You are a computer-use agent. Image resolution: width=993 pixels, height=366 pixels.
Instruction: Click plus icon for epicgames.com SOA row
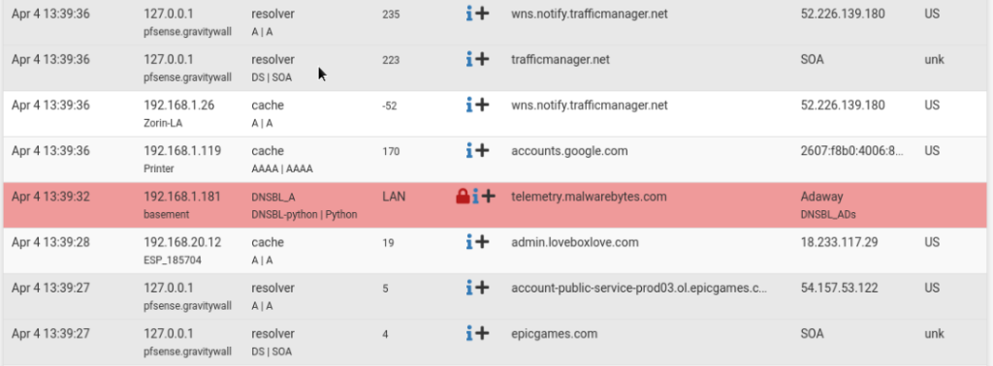click(483, 334)
